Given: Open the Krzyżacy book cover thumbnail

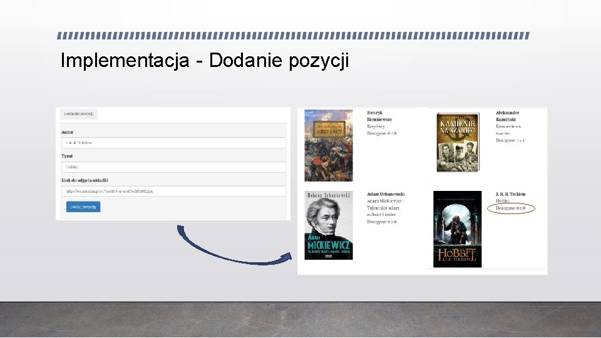Looking at the screenshot, I should pyautogui.click(x=329, y=145).
